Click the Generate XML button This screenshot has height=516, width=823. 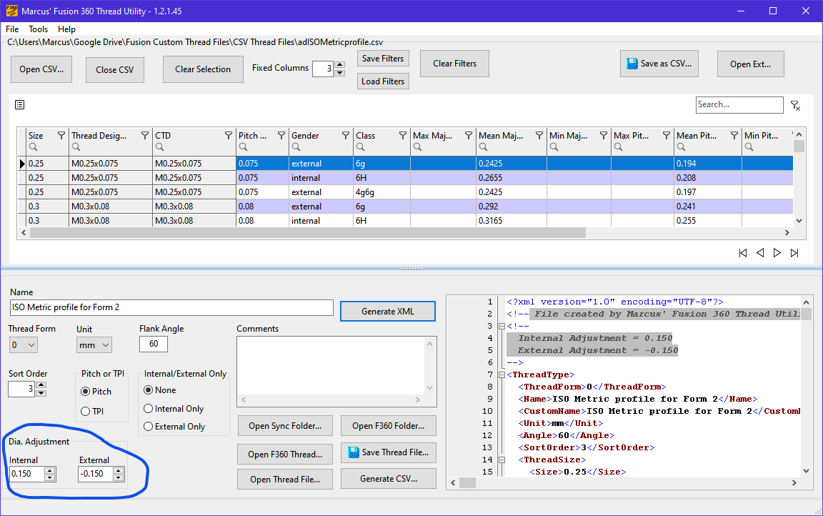click(387, 312)
